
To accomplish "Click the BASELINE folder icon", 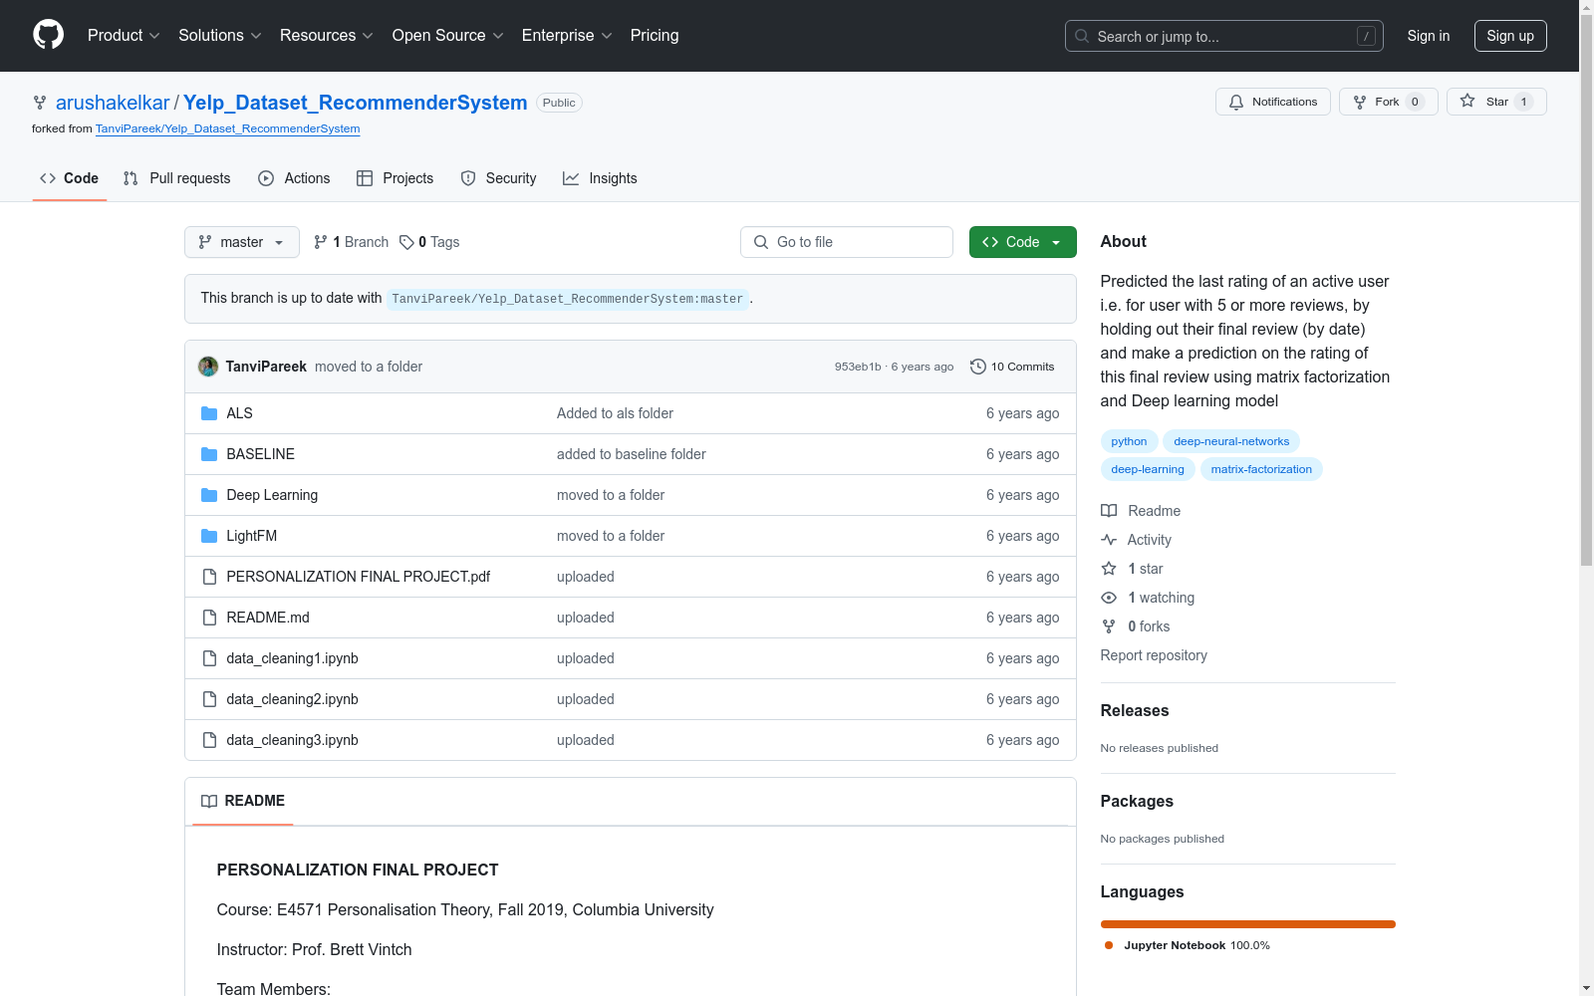I will point(209,454).
